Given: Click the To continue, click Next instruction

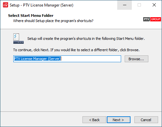Looking at the screenshot, I should tap(76, 50).
